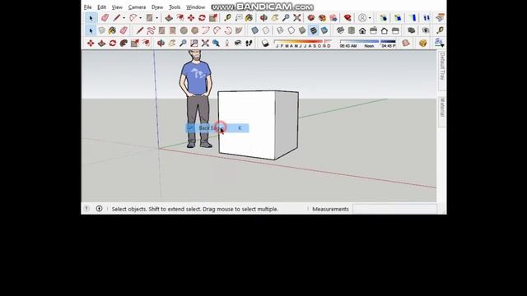Toggle X-Ray face style
Image resolution: width=527 pixels, height=296 pixels.
click(x=255, y=30)
